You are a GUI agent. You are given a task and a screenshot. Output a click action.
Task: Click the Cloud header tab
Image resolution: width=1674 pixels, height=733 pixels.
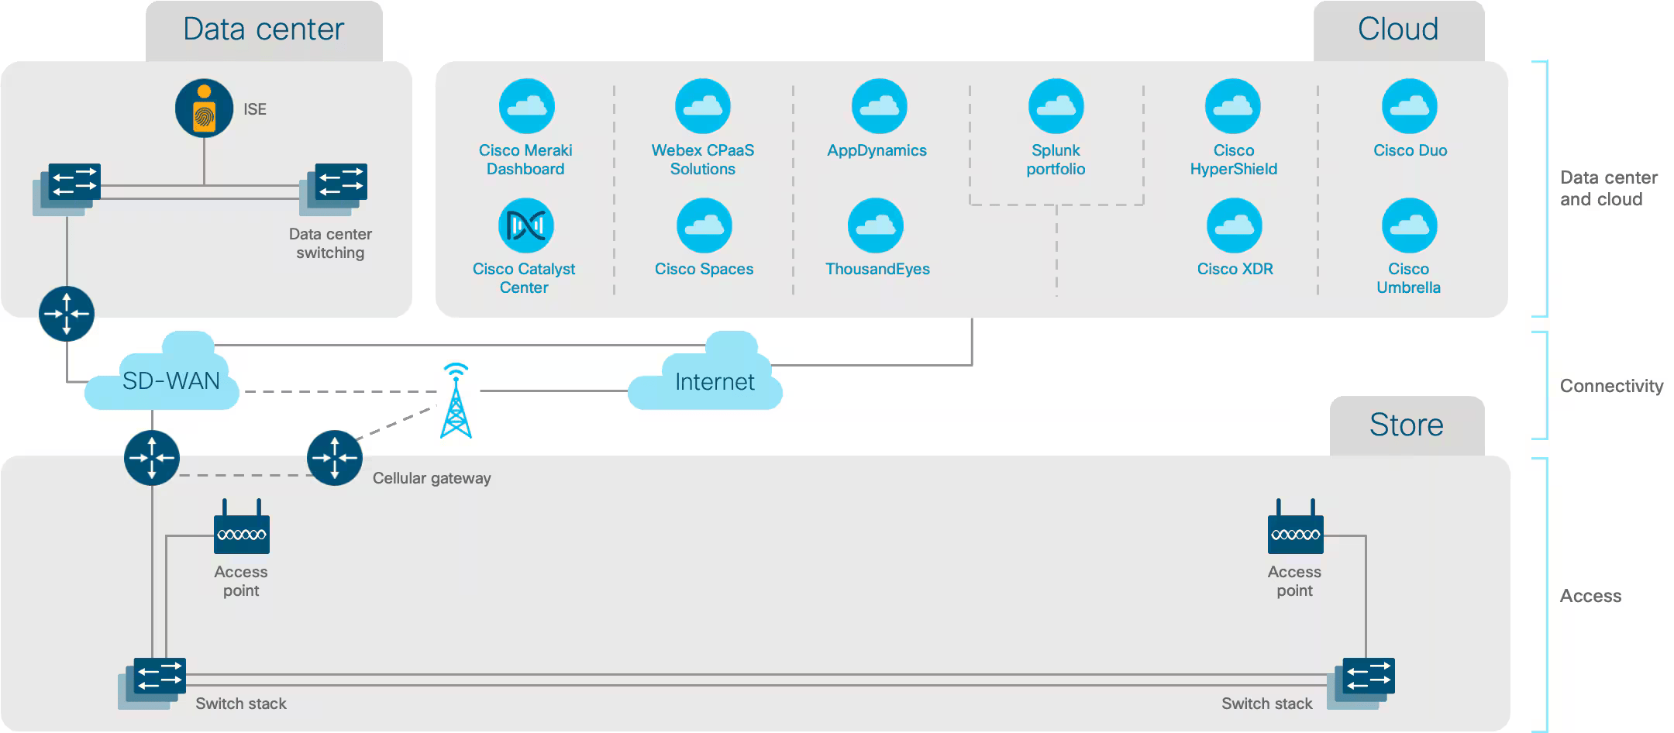pyautogui.click(x=1399, y=31)
